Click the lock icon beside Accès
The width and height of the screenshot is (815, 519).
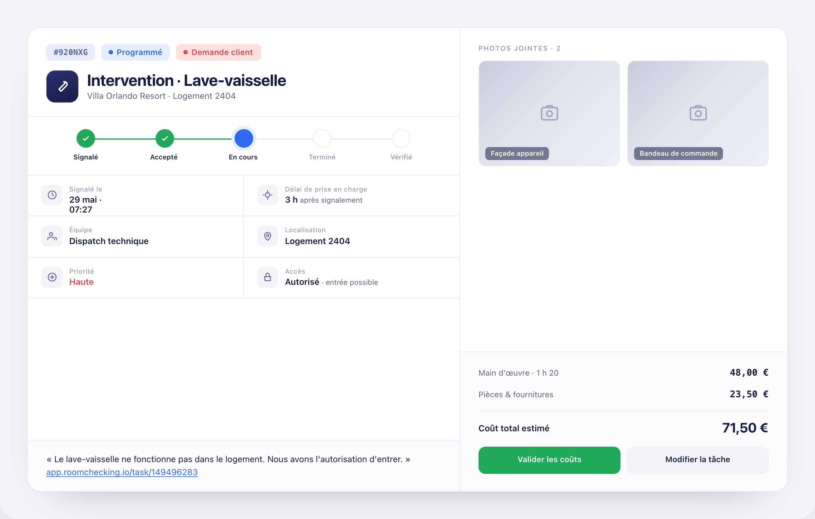click(x=267, y=277)
